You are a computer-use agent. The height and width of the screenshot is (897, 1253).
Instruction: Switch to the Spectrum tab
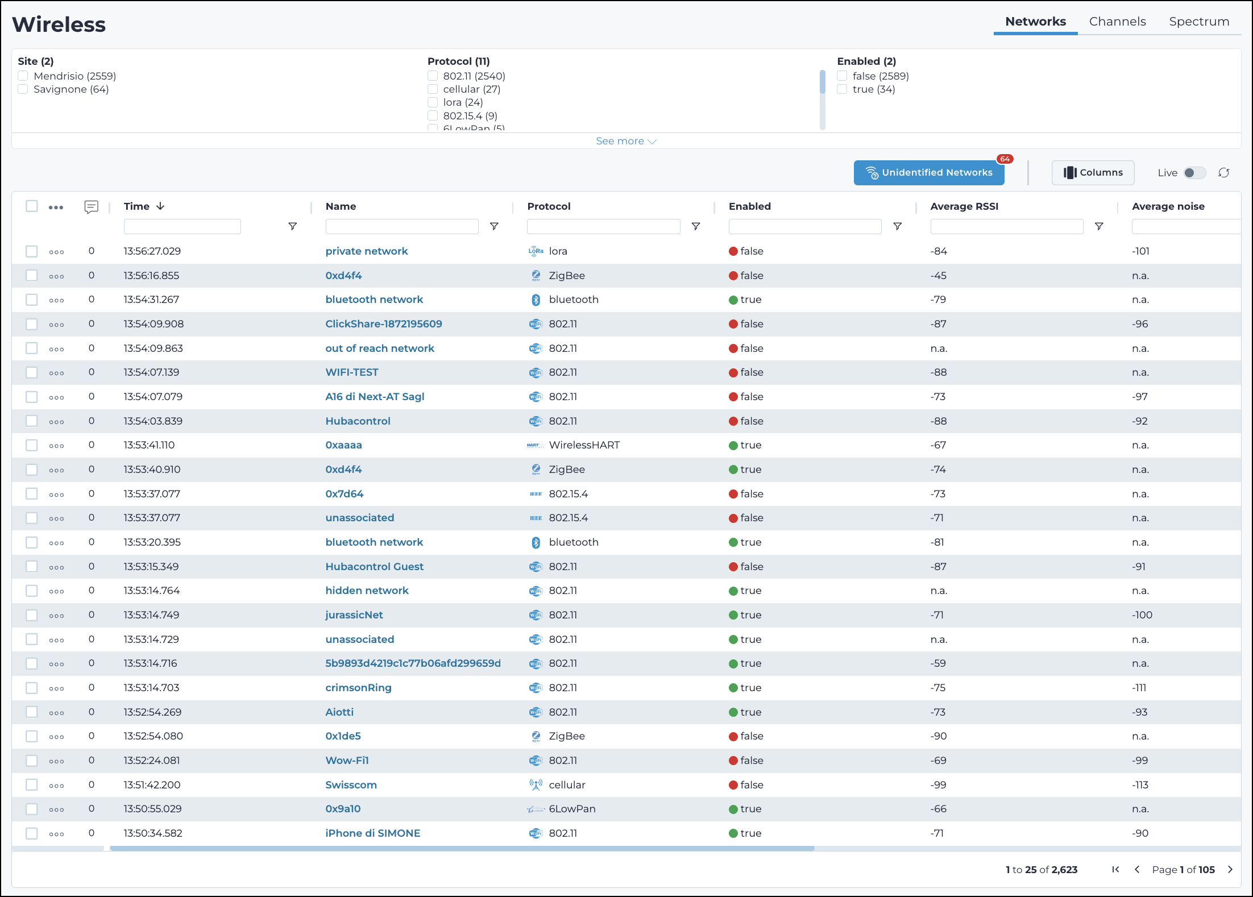(x=1199, y=22)
